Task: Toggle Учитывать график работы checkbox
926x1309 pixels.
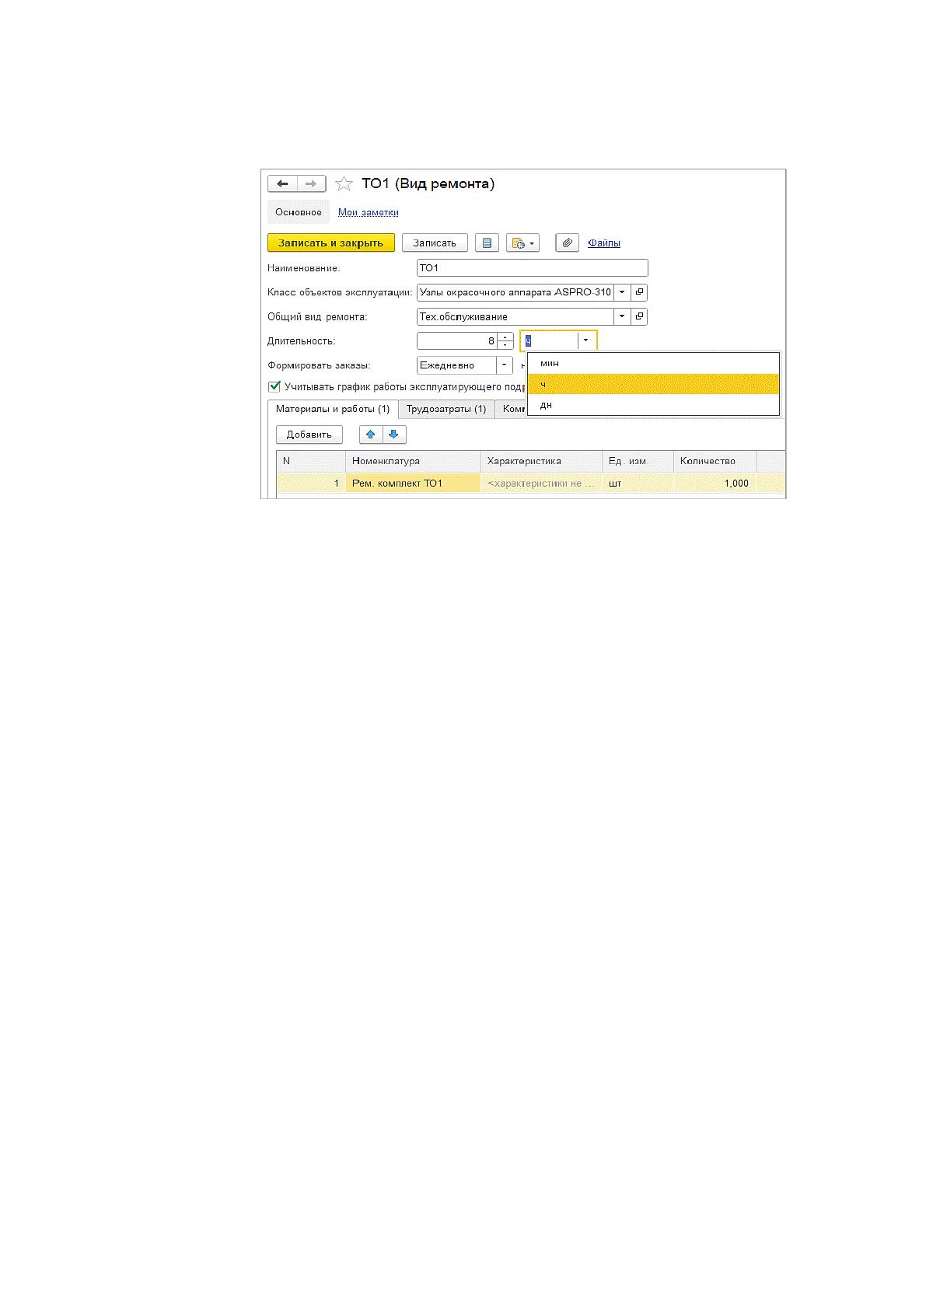Action: (x=274, y=386)
